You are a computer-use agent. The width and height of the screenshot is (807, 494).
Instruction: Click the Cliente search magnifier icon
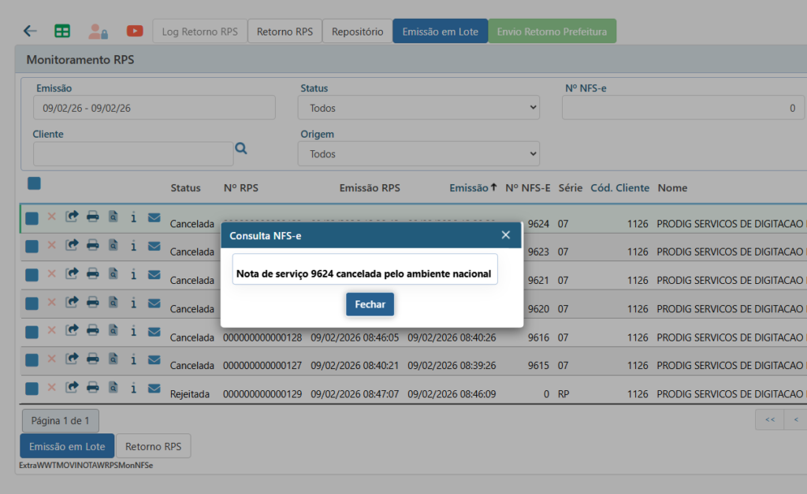[x=241, y=148]
